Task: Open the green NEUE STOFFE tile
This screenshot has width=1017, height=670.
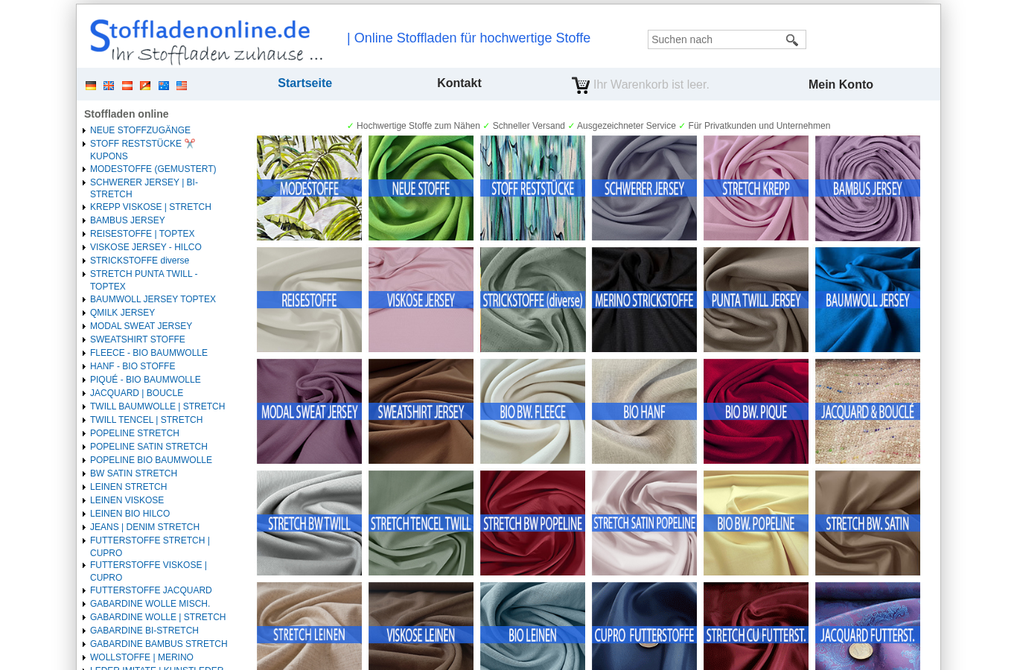Action: point(421,188)
